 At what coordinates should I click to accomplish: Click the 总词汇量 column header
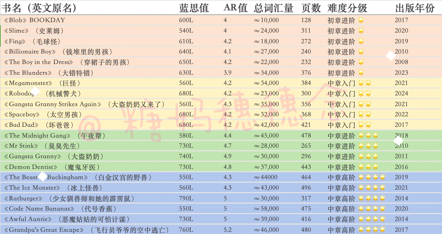coord(273,8)
